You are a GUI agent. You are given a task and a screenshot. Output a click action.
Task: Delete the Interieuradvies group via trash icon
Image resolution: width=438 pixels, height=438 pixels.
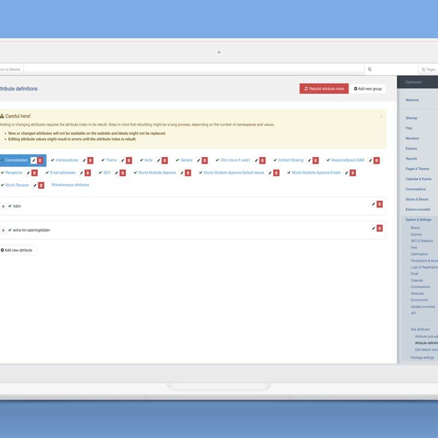(90, 160)
